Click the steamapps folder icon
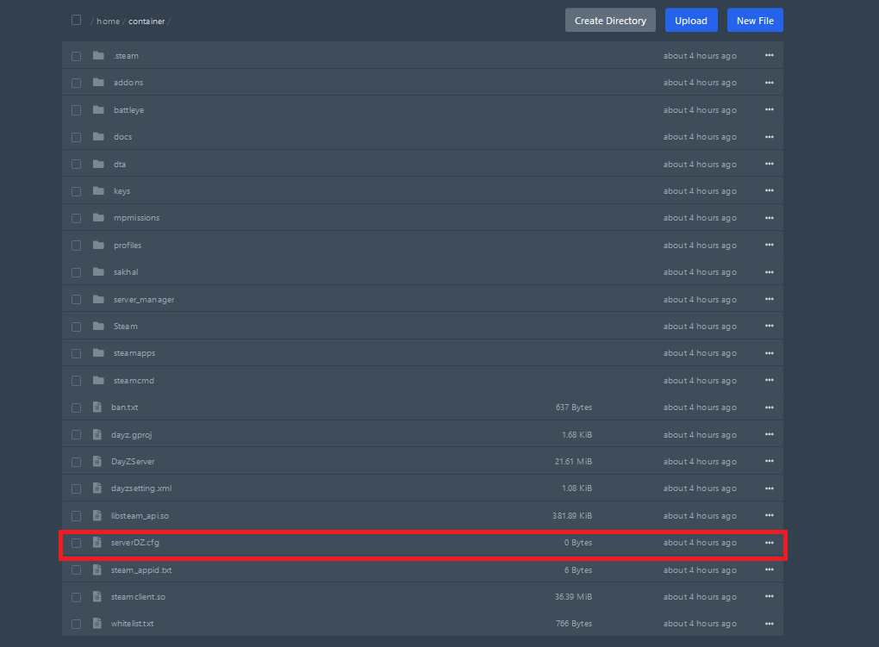This screenshot has width=879, height=647. tap(98, 352)
